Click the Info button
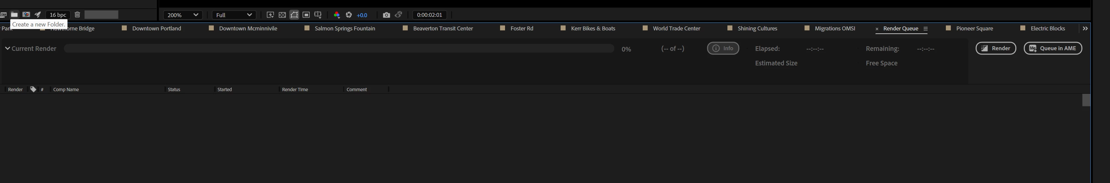The height and width of the screenshot is (183, 1110). 723,48
